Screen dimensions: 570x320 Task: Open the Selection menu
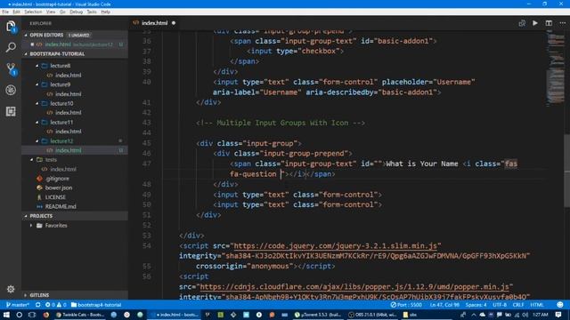tap(33, 12)
